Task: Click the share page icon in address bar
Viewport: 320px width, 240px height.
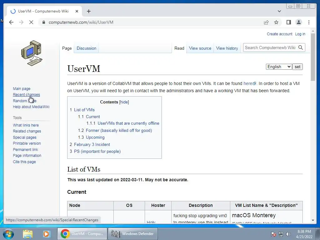Action: (x=266, y=22)
